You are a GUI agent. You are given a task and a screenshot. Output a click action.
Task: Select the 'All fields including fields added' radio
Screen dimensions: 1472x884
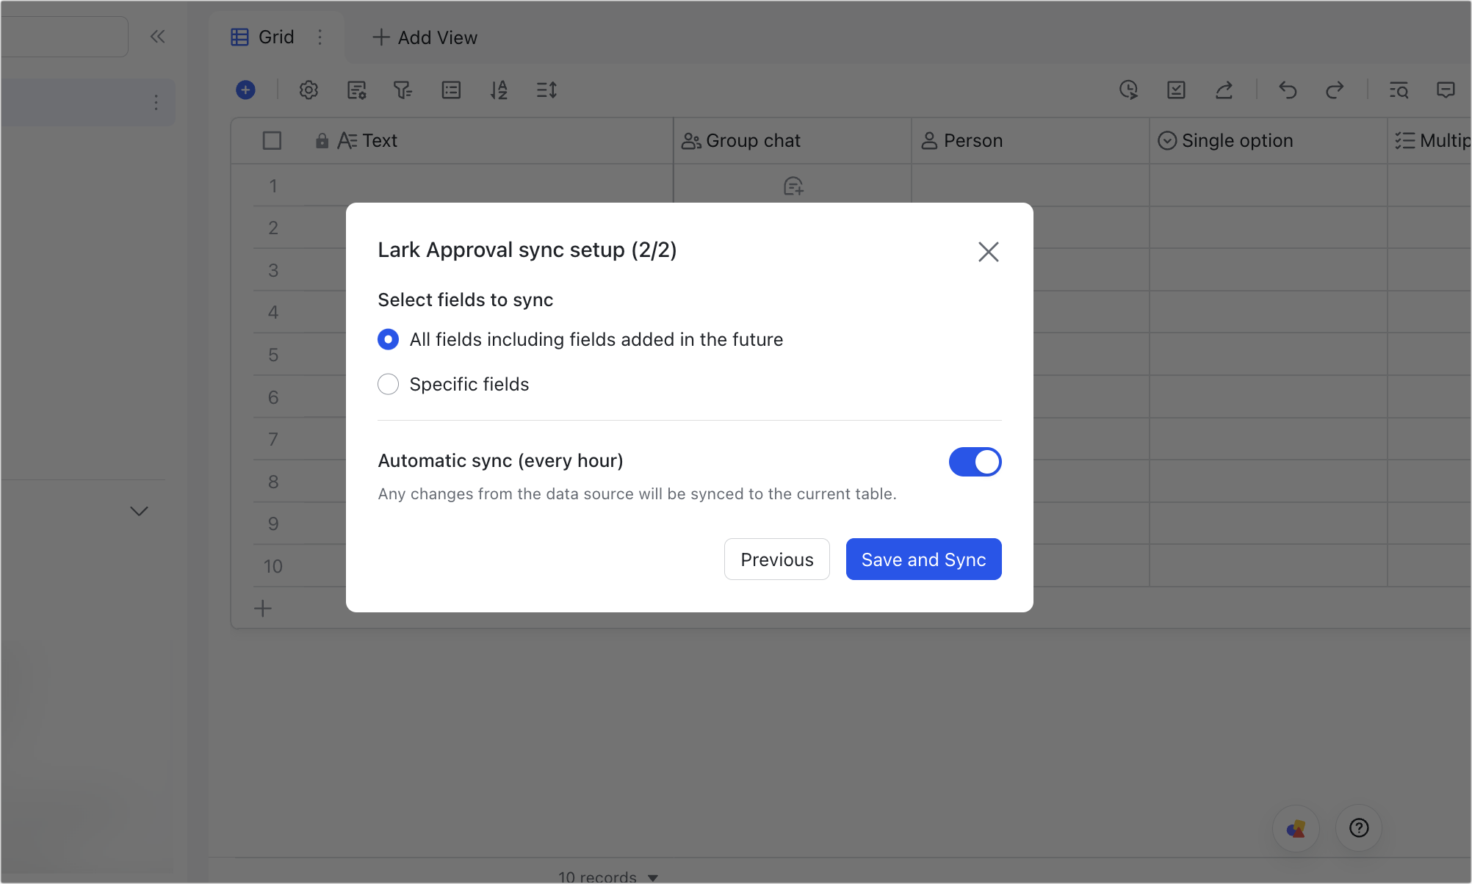pos(388,339)
